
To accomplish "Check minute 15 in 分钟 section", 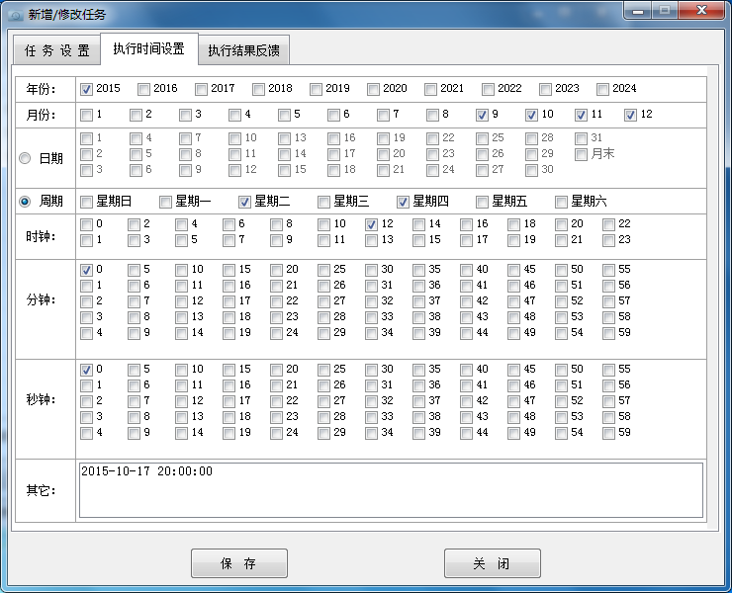I will point(229,270).
